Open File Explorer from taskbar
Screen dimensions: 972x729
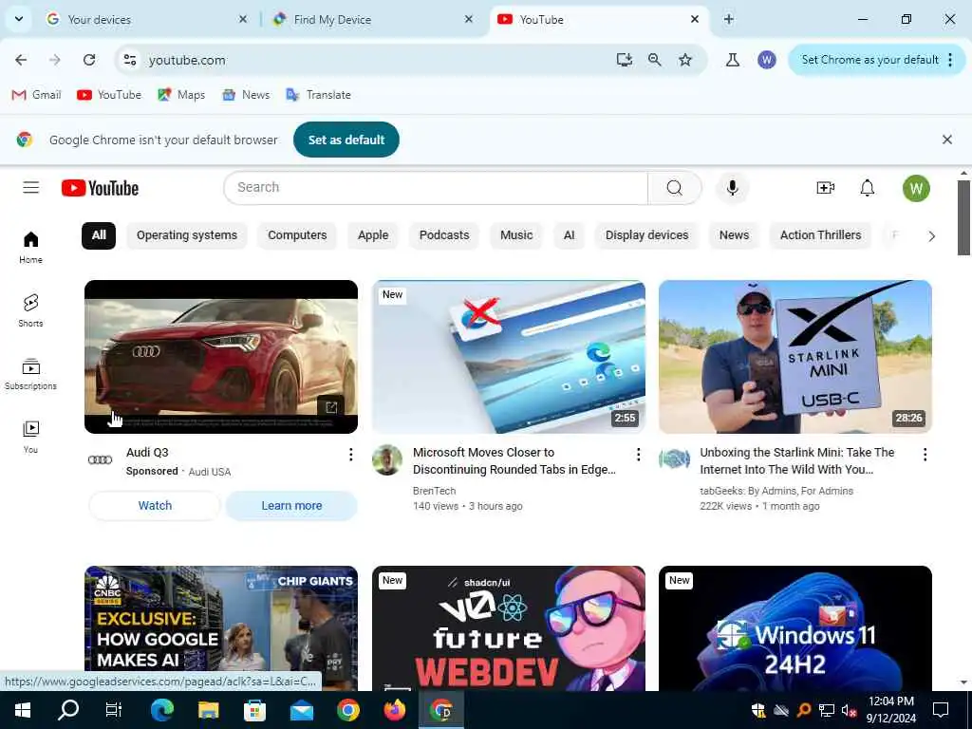(208, 710)
